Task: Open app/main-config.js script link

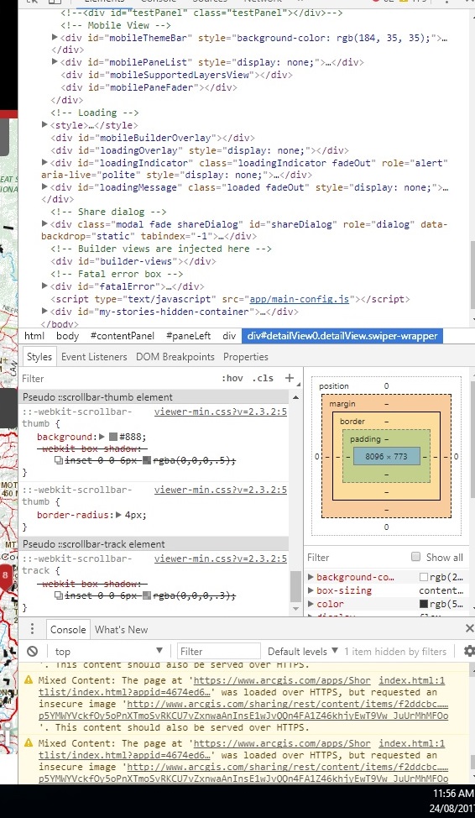Action: [300, 299]
